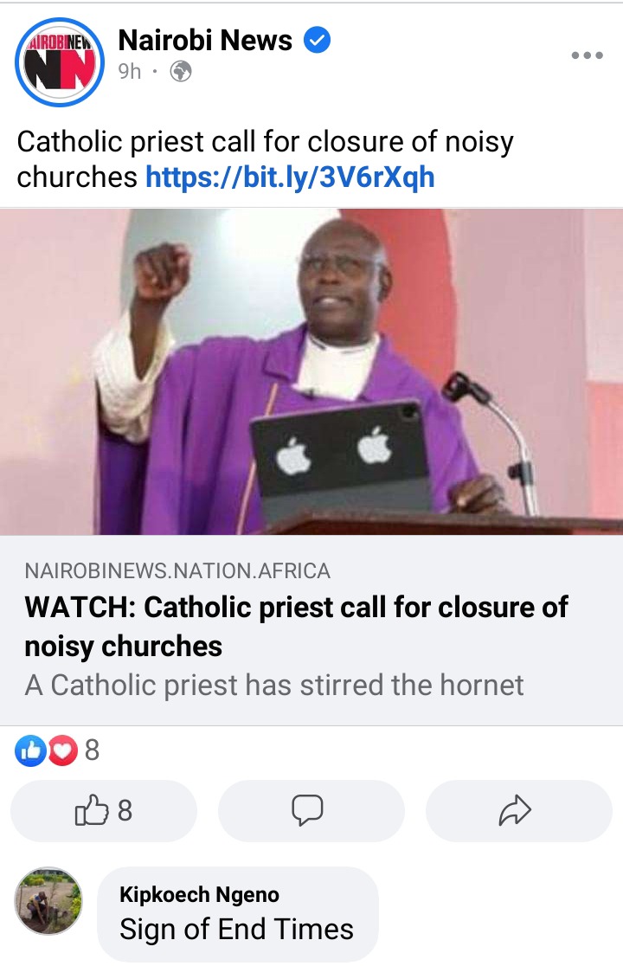Image resolution: width=623 pixels, height=966 pixels.
Task: Click the blue like reaction icon
Action: (x=30, y=750)
